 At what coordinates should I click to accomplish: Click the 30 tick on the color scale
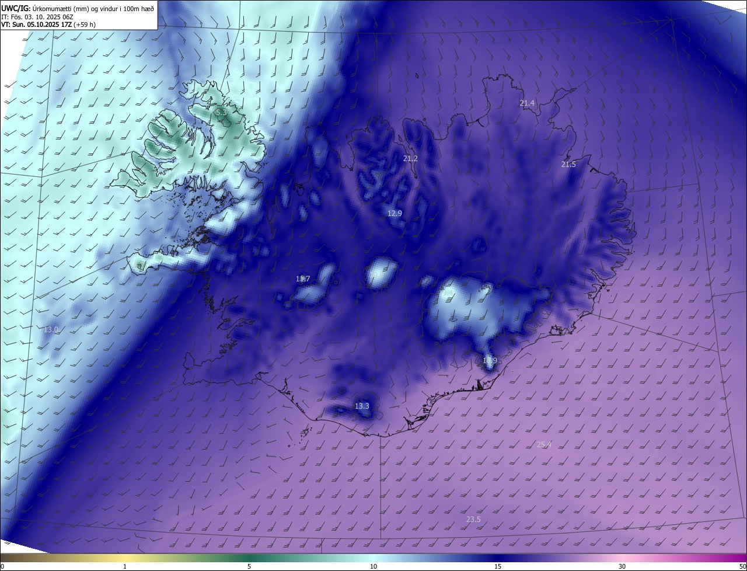622,566
